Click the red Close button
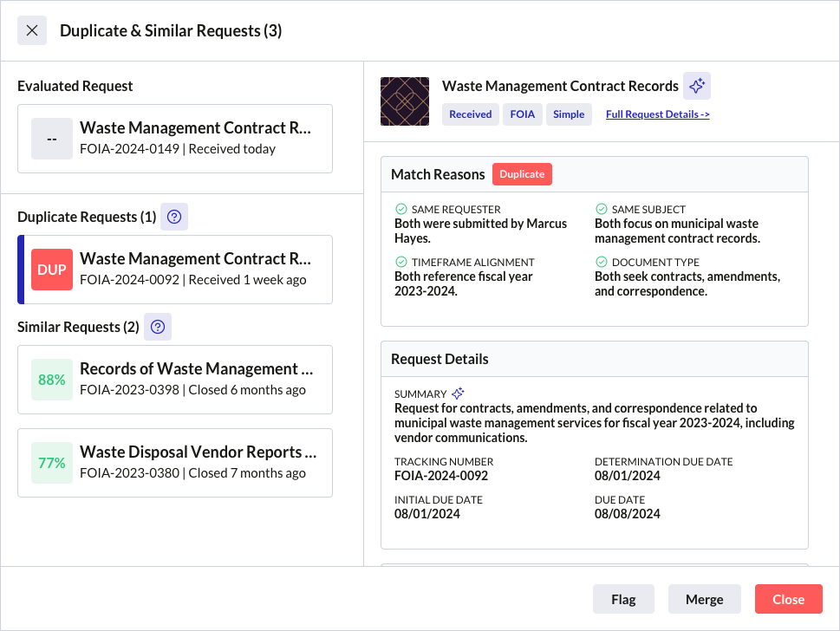This screenshot has width=840, height=631. pos(788,599)
